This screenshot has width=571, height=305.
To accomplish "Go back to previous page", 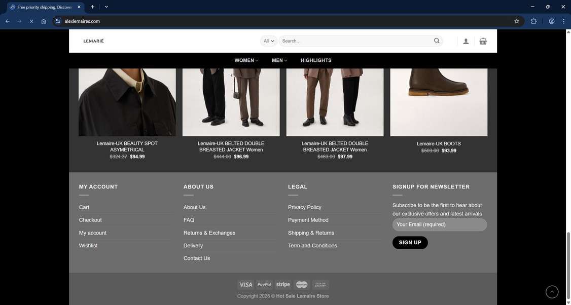I will [x=7, y=21].
